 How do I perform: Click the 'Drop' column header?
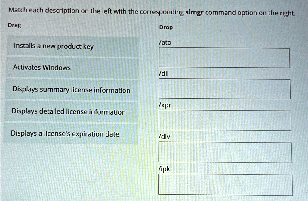(165, 27)
